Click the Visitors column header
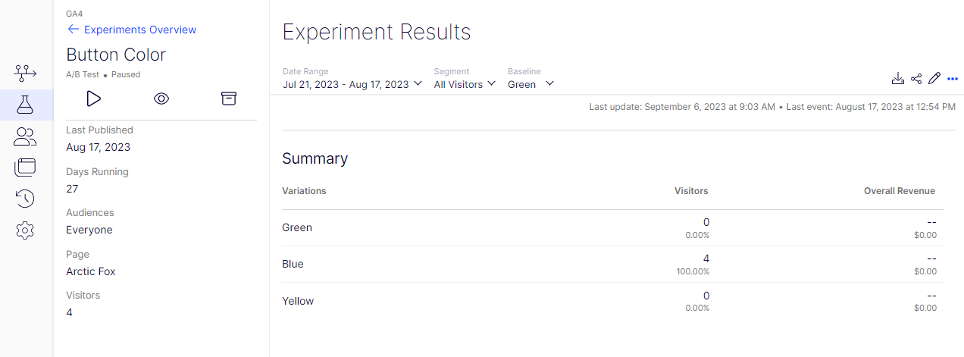 [x=691, y=191]
